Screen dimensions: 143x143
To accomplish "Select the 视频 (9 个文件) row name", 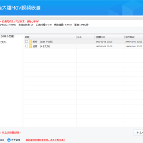I will [41, 46].
